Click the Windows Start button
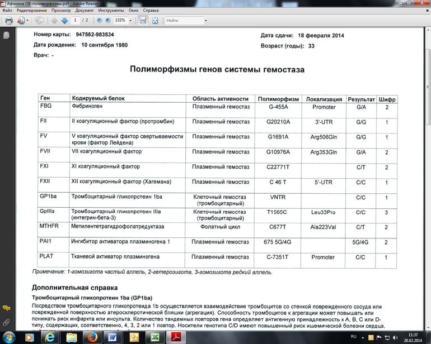431x344 pixels. 10,337
